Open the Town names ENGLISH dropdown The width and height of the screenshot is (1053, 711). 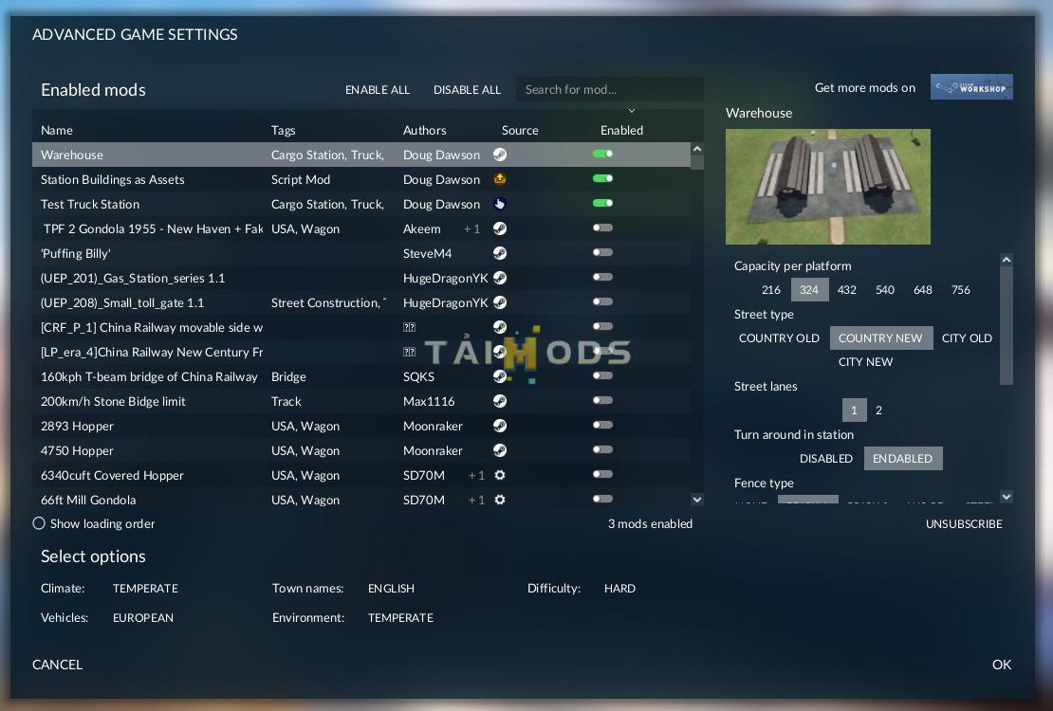tap(391, 588)
